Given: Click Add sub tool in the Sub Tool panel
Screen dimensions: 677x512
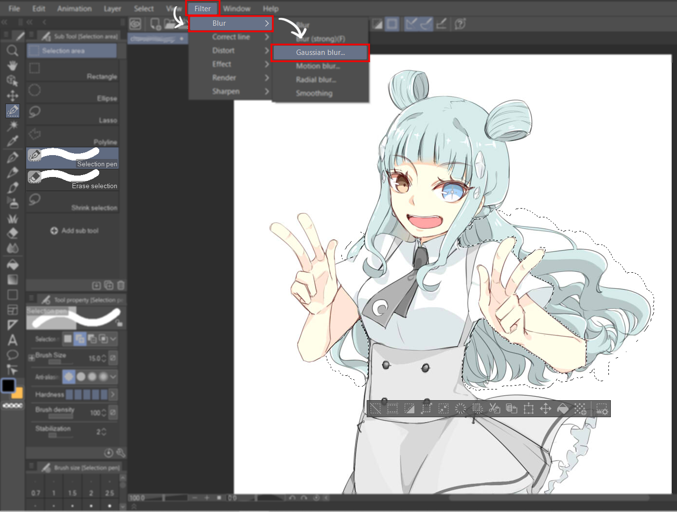Looking at the screenshot, I should pos(75,230).
